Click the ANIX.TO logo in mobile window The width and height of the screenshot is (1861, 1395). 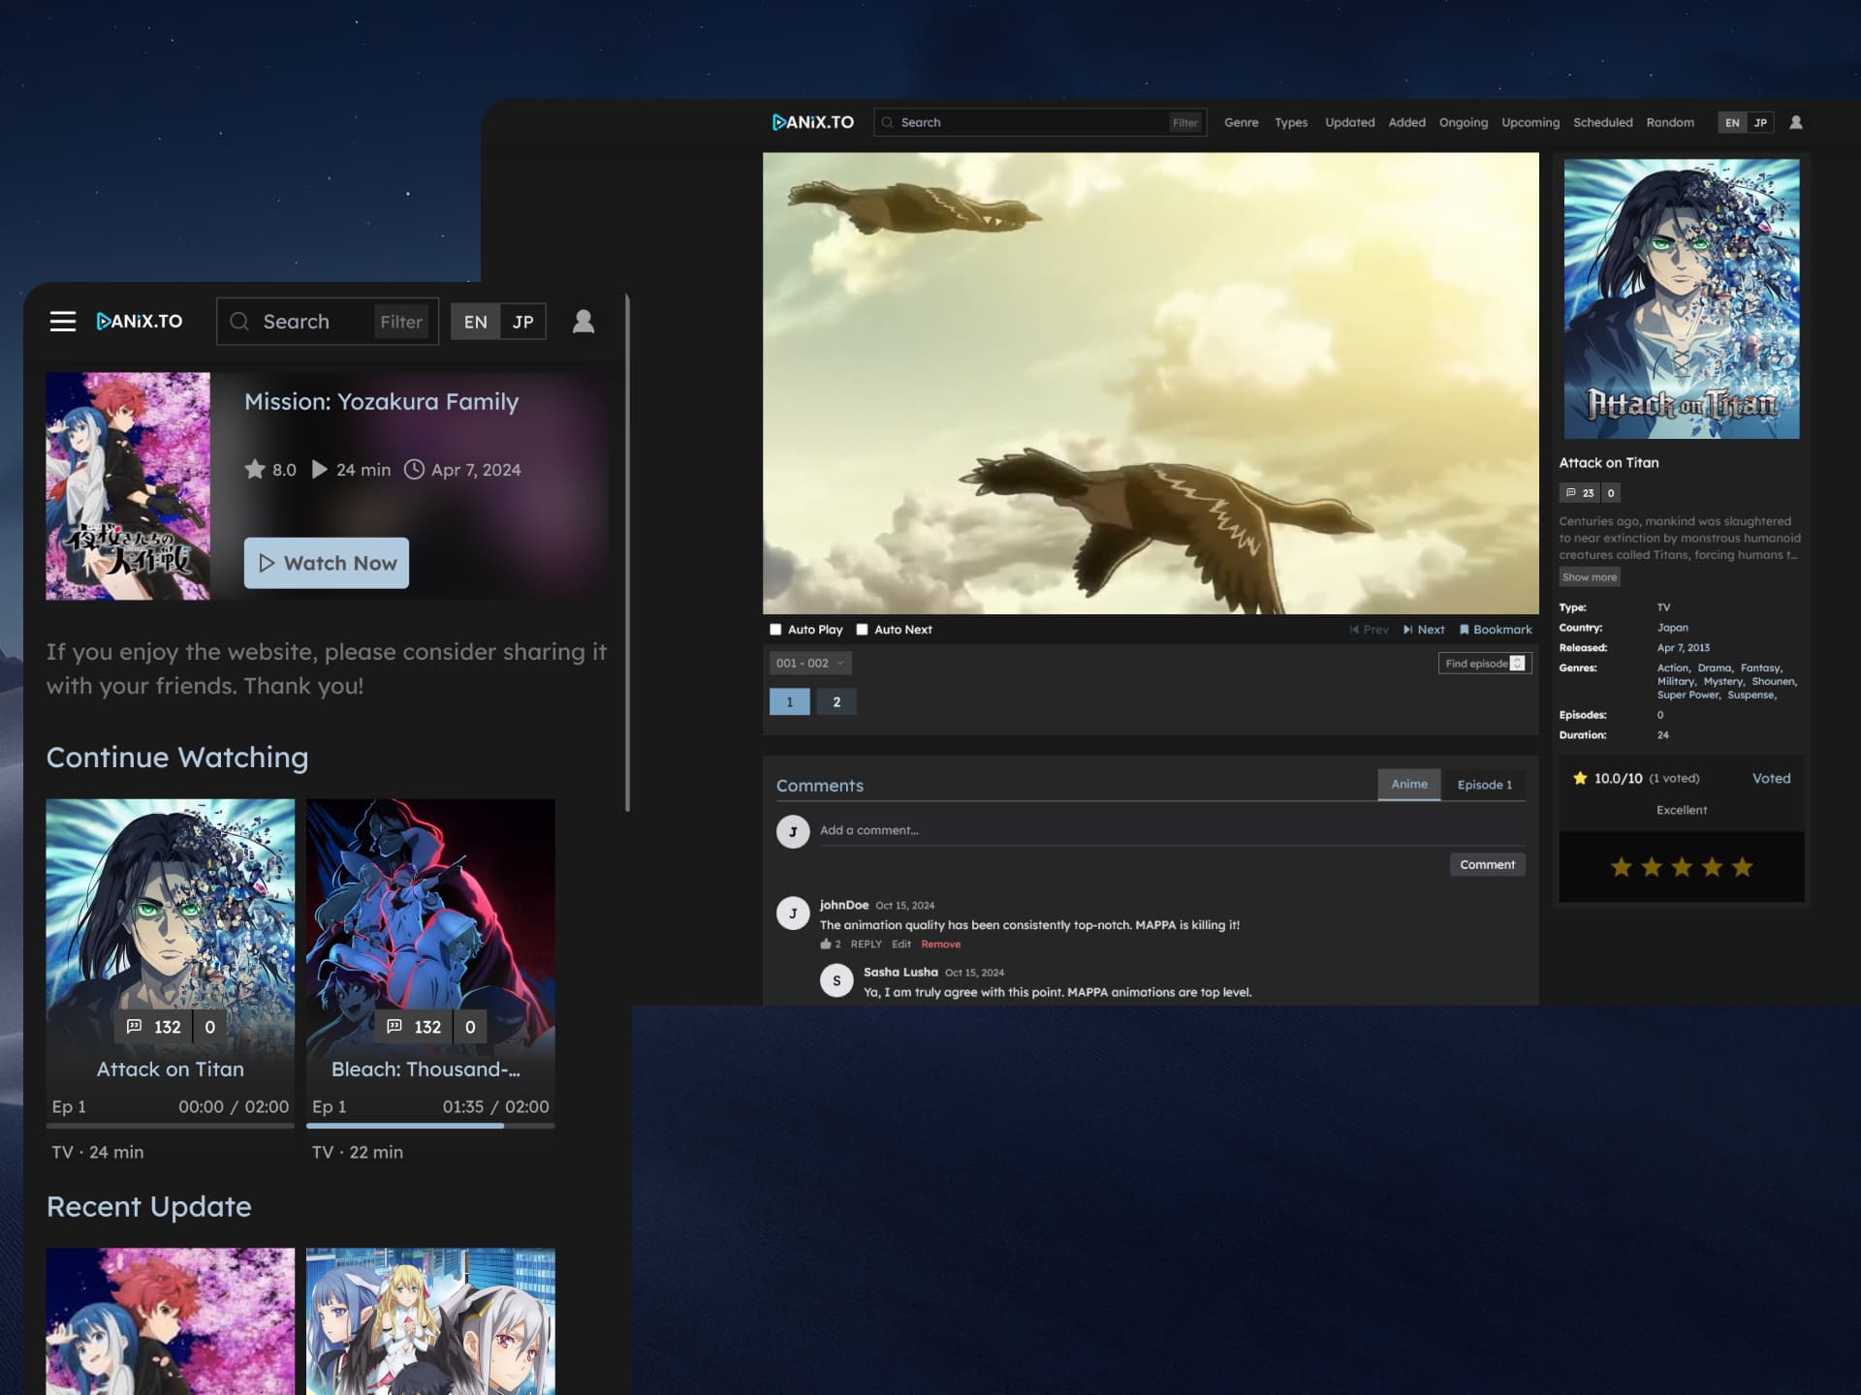pos(140,322)
